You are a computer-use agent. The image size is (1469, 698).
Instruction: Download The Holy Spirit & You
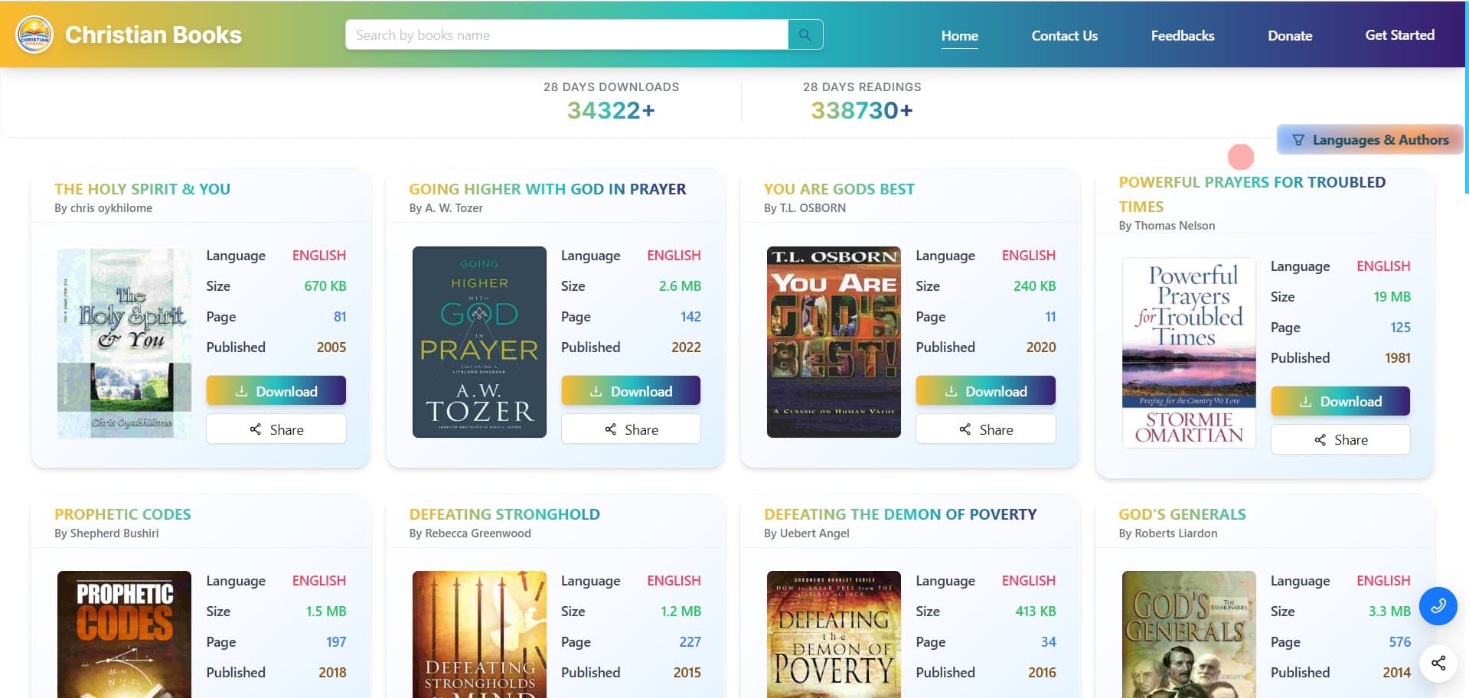point(276,390)
